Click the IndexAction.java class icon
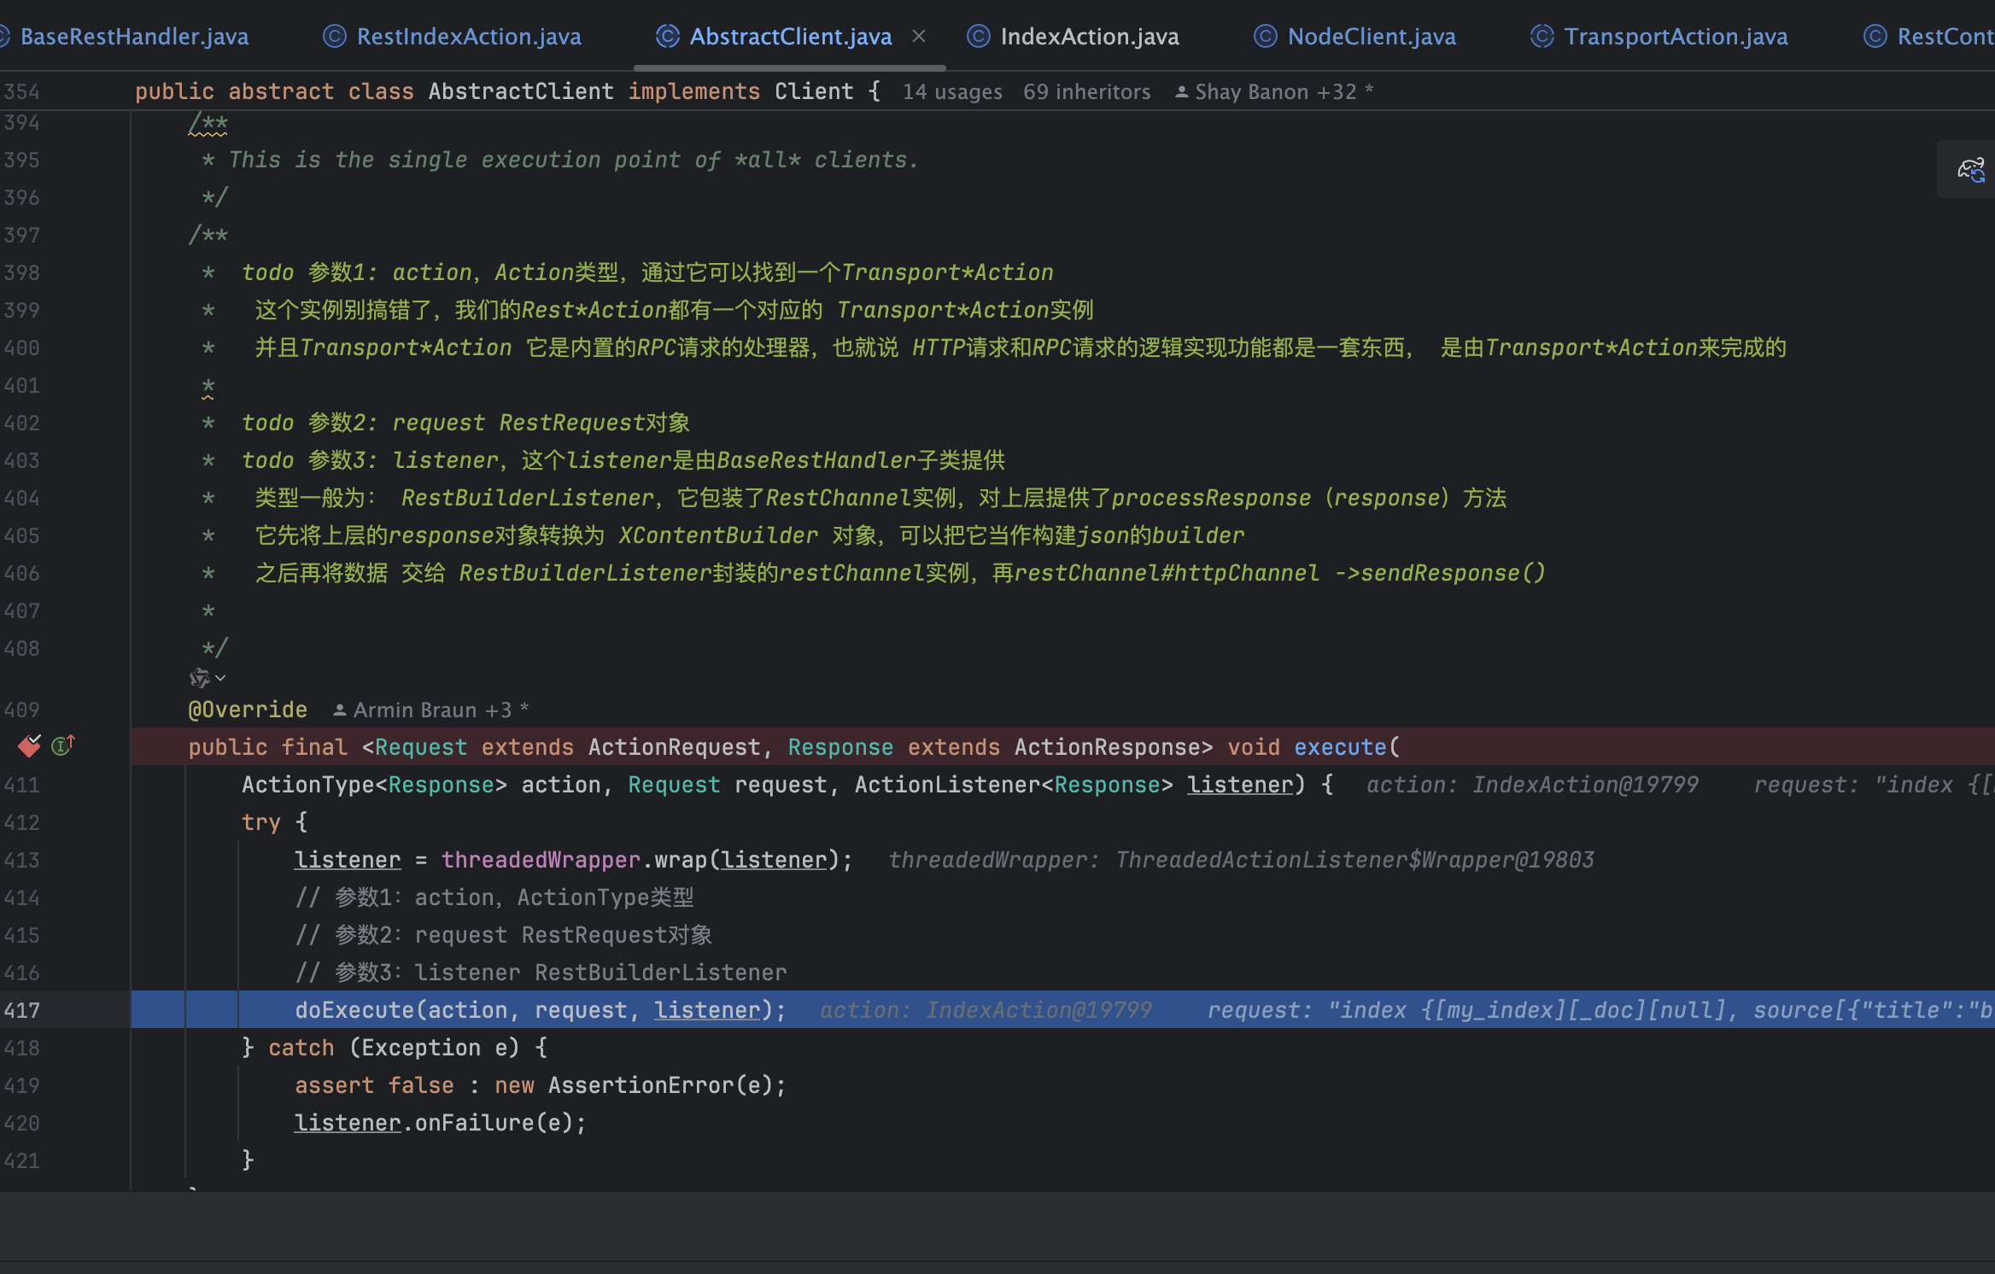Screen dimensions: 1995x1274 [x=979, y=37]
